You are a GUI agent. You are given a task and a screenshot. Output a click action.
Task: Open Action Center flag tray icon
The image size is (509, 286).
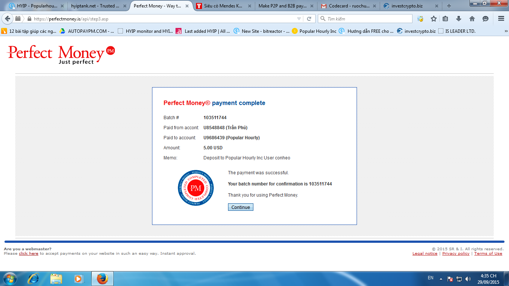click(x=450, y=279)
